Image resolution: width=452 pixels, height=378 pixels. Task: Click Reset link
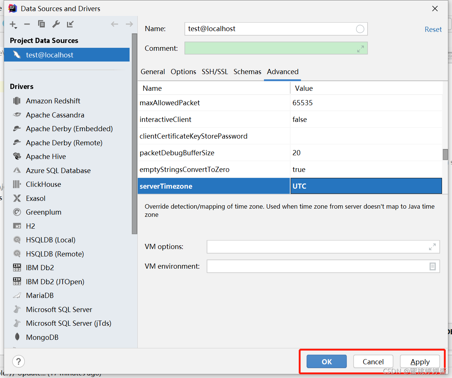433,29
